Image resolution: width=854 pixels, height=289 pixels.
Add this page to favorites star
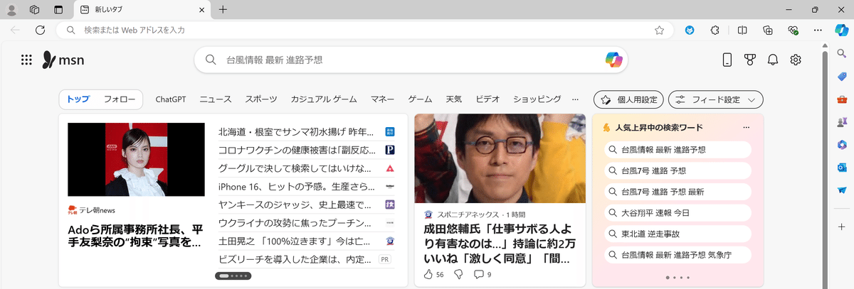point(659,30)
